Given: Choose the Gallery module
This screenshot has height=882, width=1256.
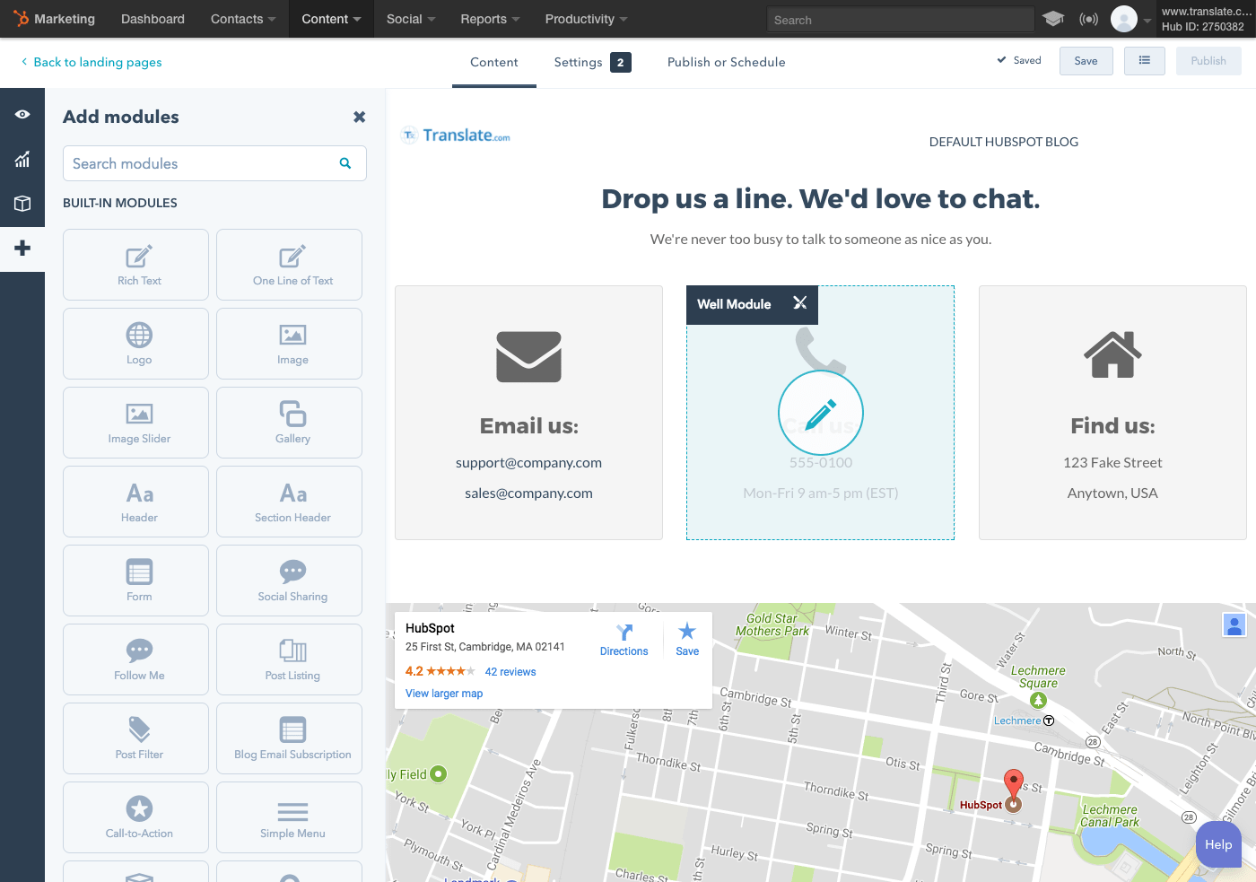Looking at the screenshot, I should (x=292, y=423).
